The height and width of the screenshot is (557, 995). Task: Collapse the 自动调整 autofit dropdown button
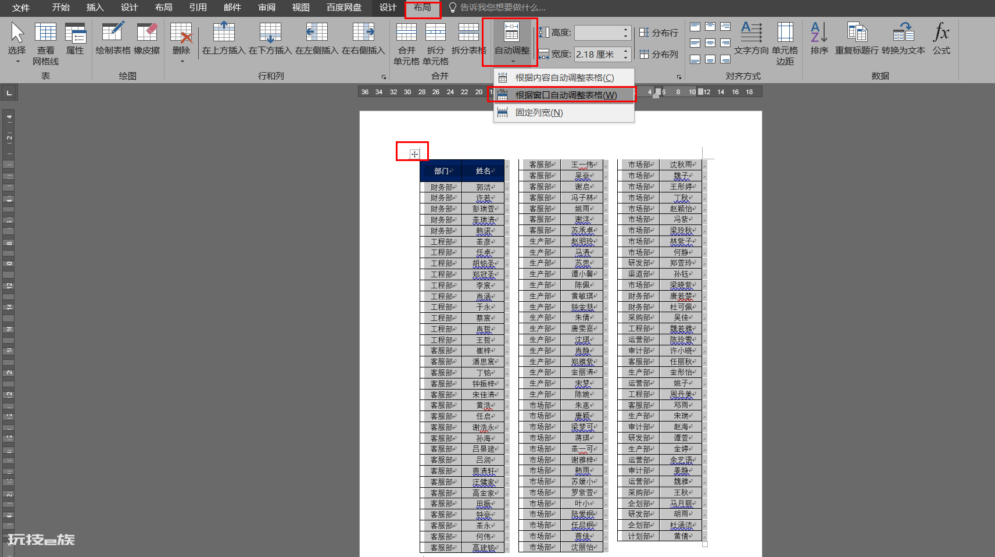tap(512, 42)
